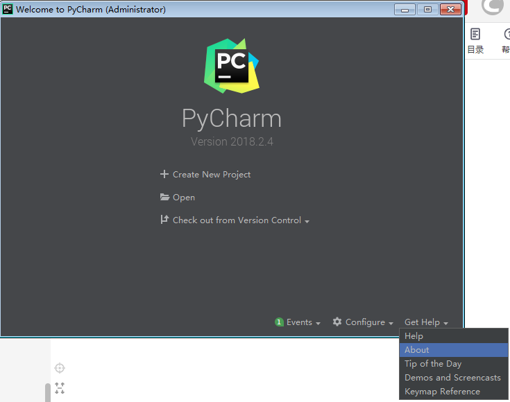Click the plus icon beside Create New Project
Image resolution: width=510 pixels, height=402 pixels.
(164, 174)
